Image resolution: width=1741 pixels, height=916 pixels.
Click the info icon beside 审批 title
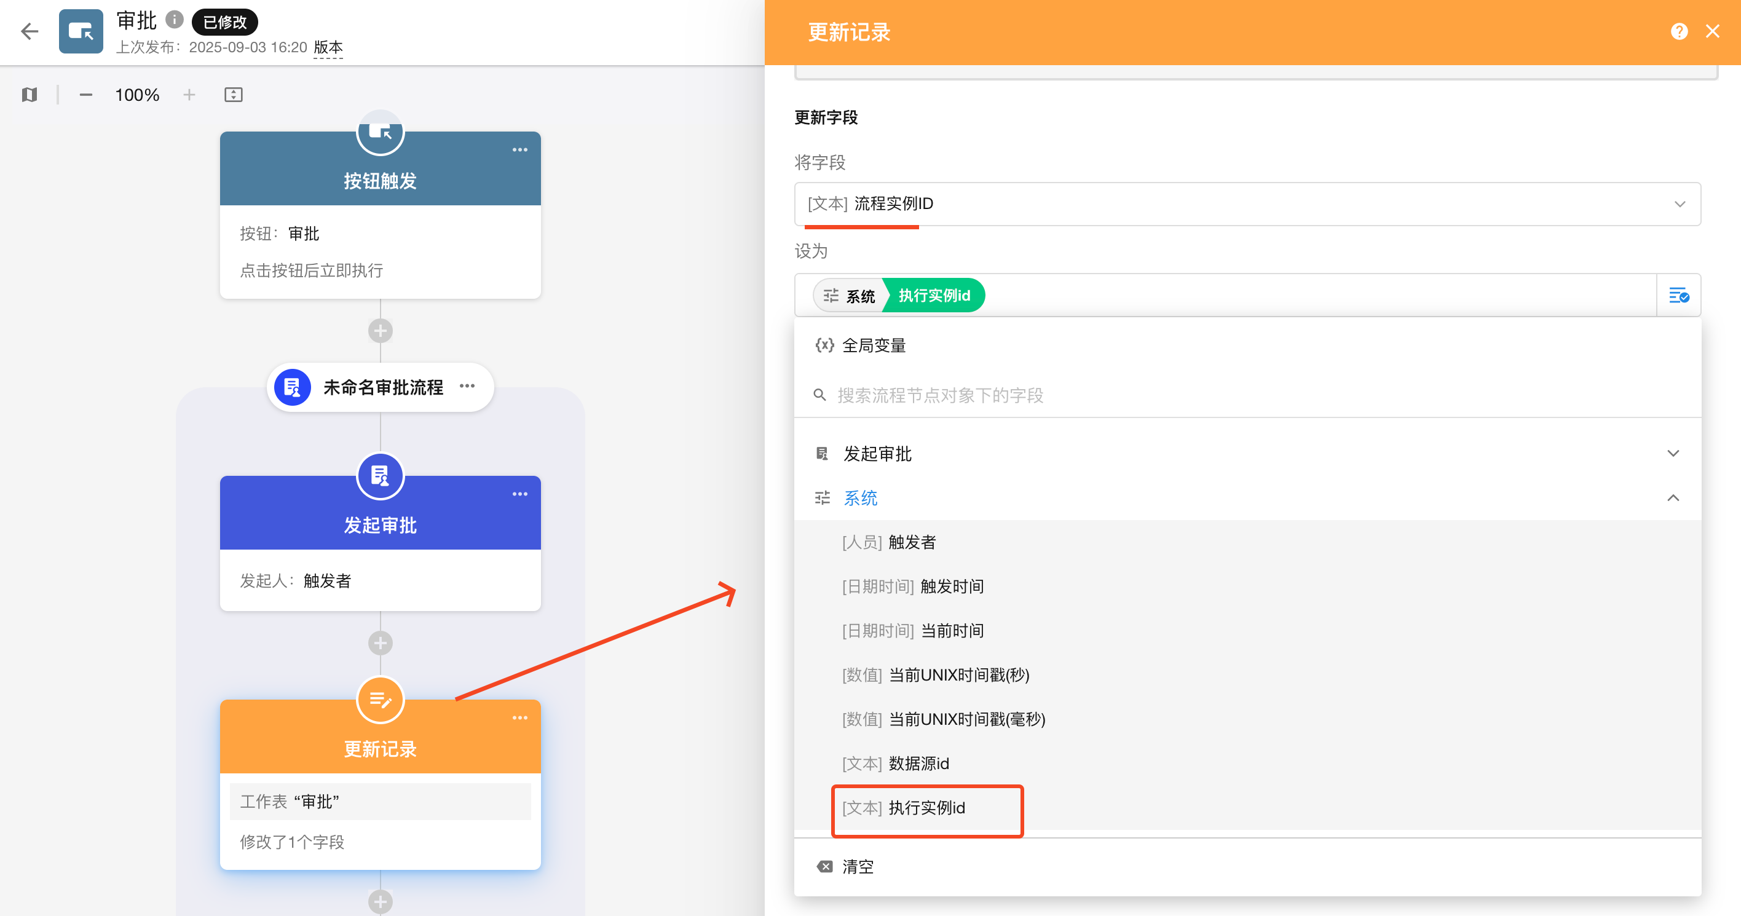click(x=175, y=20)
